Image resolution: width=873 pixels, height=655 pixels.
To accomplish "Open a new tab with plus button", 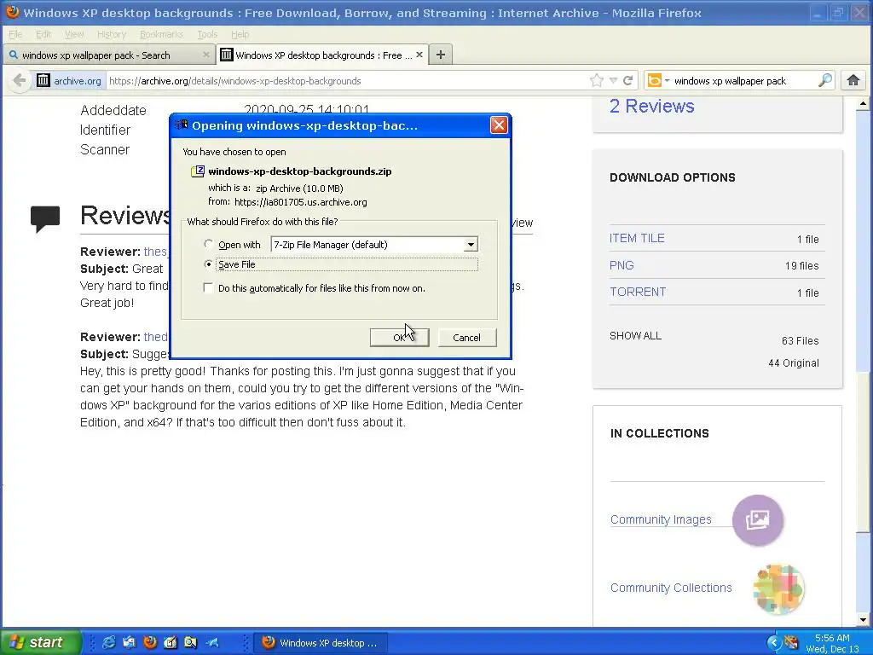I will pyautogui.click(x=441, y=55).
